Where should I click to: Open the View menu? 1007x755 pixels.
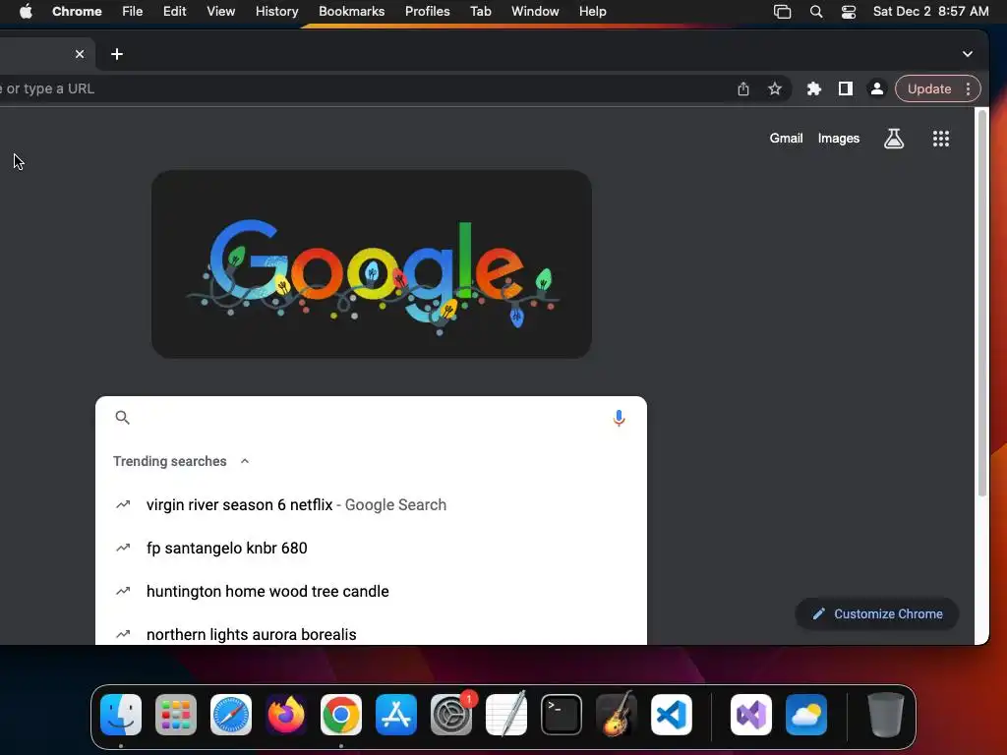click(220, 12)
